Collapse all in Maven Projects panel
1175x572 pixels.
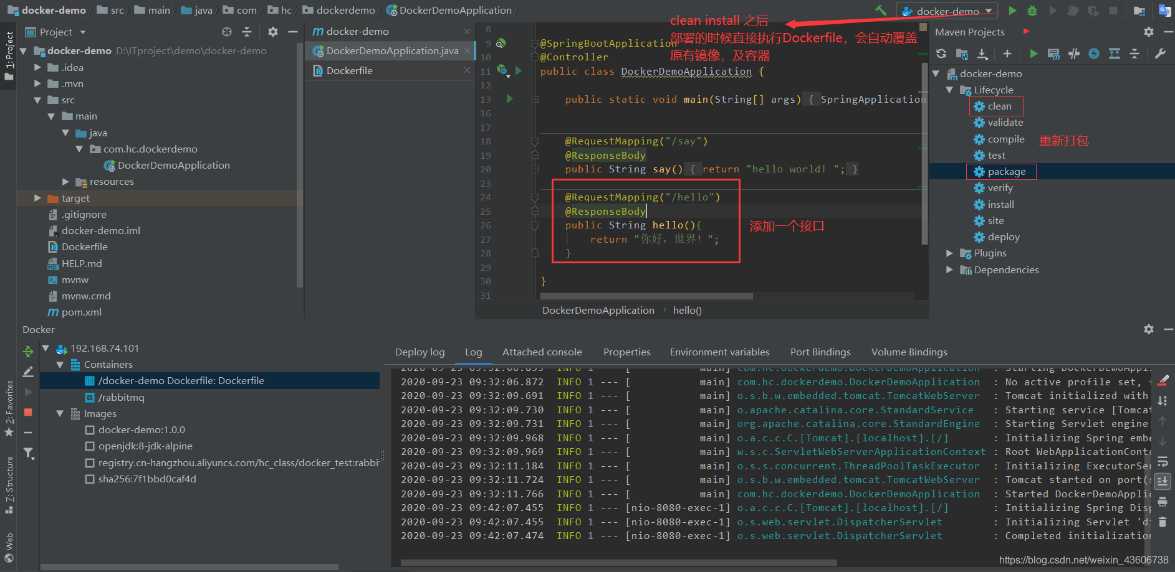pyautogui.click(x=1134, y=54)
